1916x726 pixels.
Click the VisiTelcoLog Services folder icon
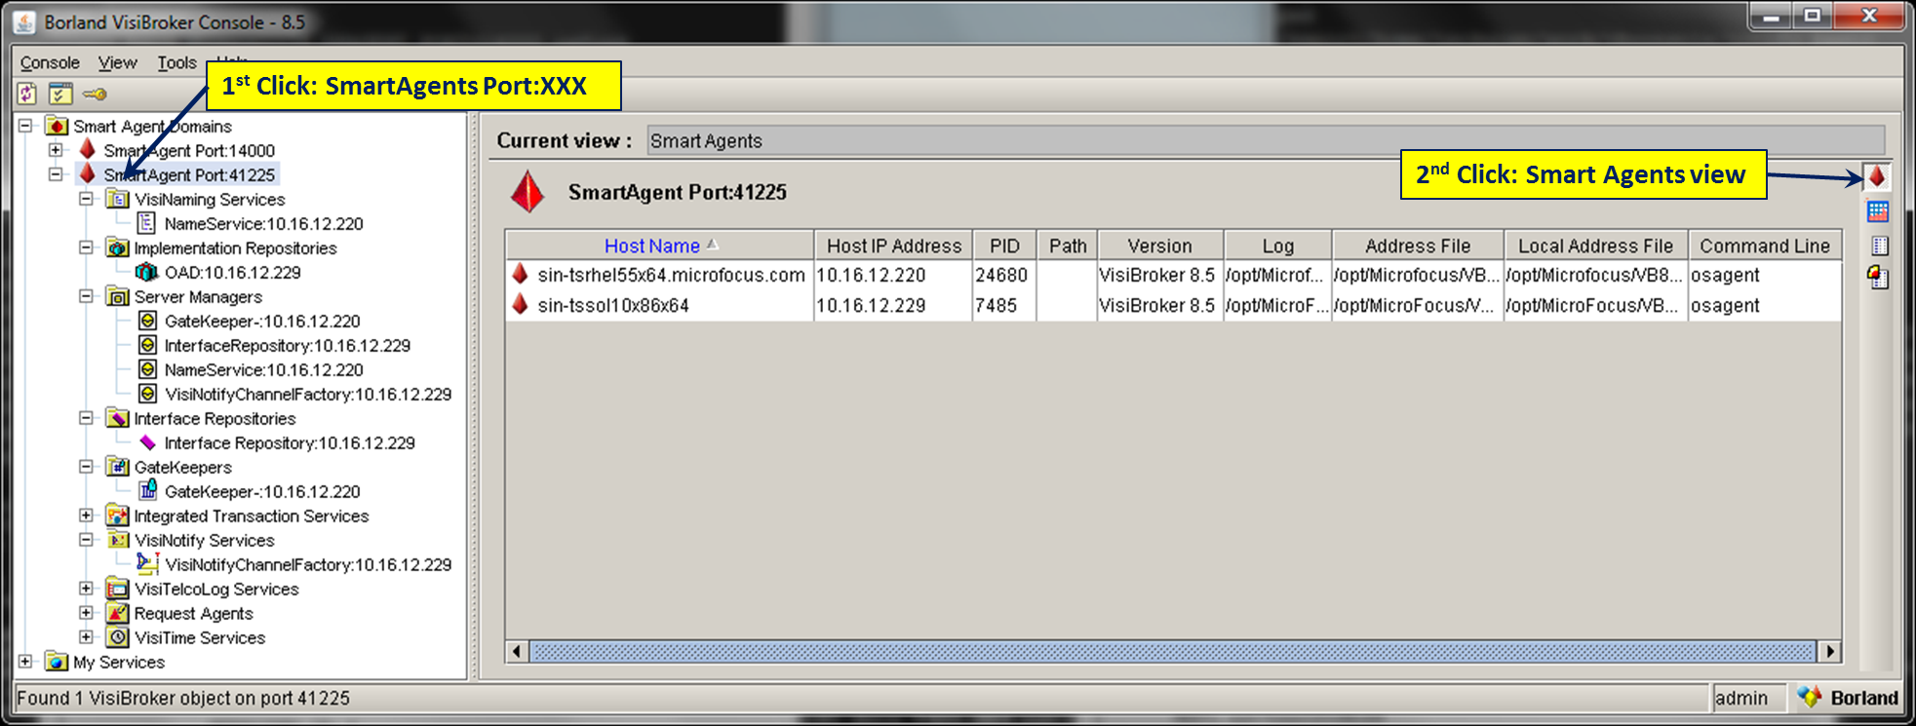click(118, 589)
